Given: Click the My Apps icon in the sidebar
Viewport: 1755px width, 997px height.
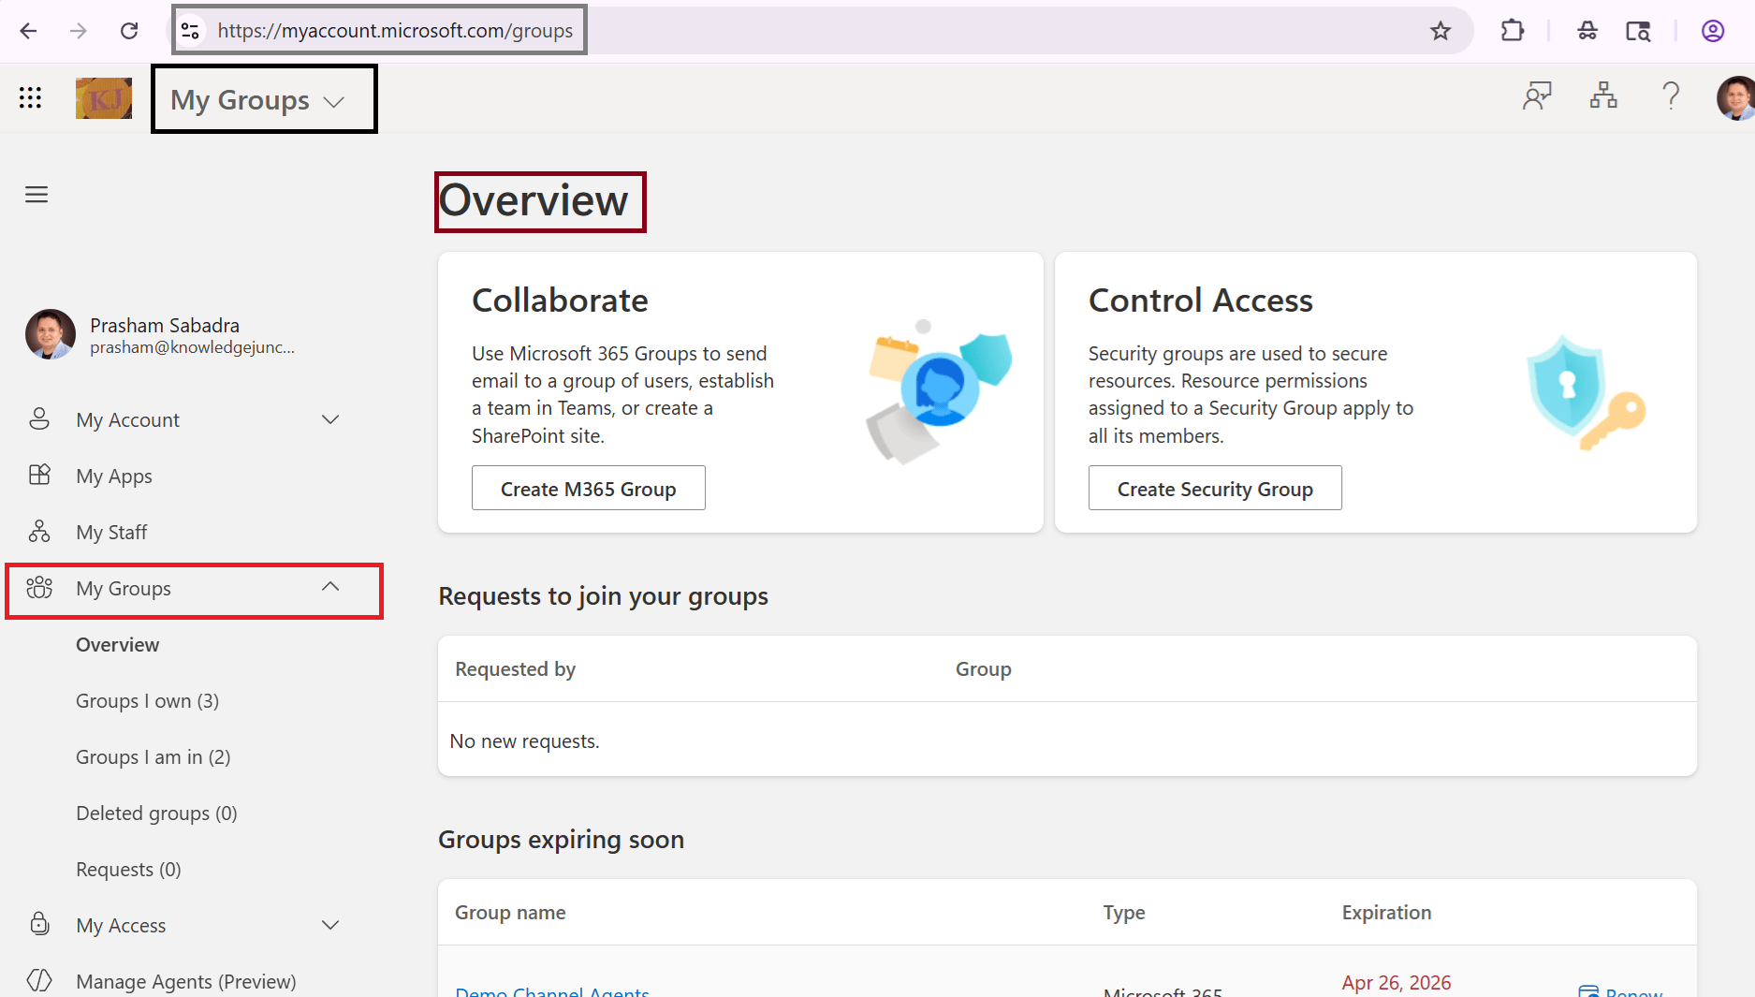Looking at the screenshot, I should click(39, 476).
